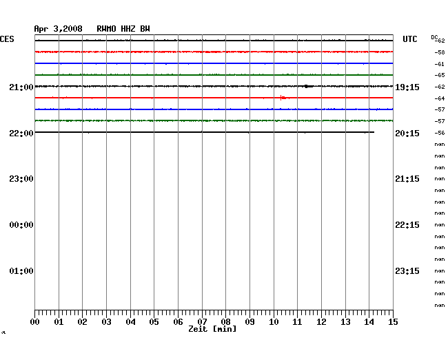Select the '00' minute axis label
This screenshot has height=340, width=448.
(35, 321)
